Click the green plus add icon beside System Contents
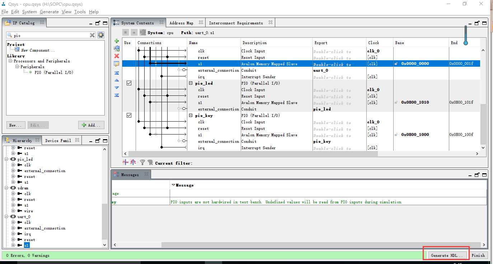 pos(117,41)
